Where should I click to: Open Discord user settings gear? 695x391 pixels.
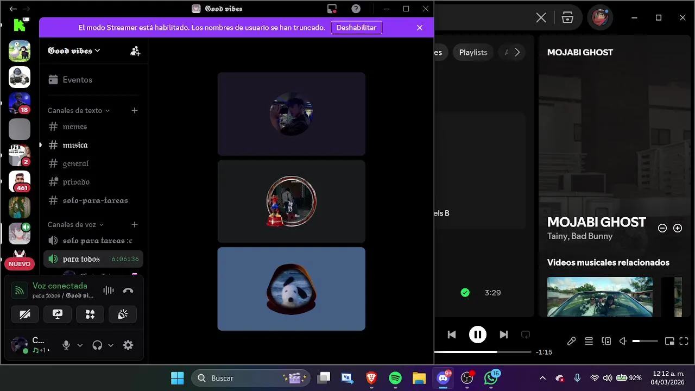[128, 345]
